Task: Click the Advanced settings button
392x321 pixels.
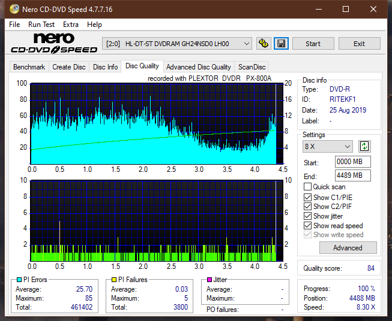Action: click(348, 248)
